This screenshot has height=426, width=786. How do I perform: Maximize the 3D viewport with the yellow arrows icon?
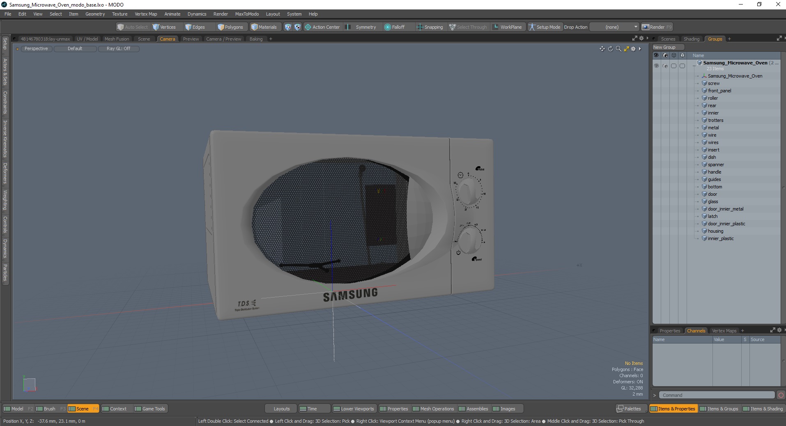627,49
